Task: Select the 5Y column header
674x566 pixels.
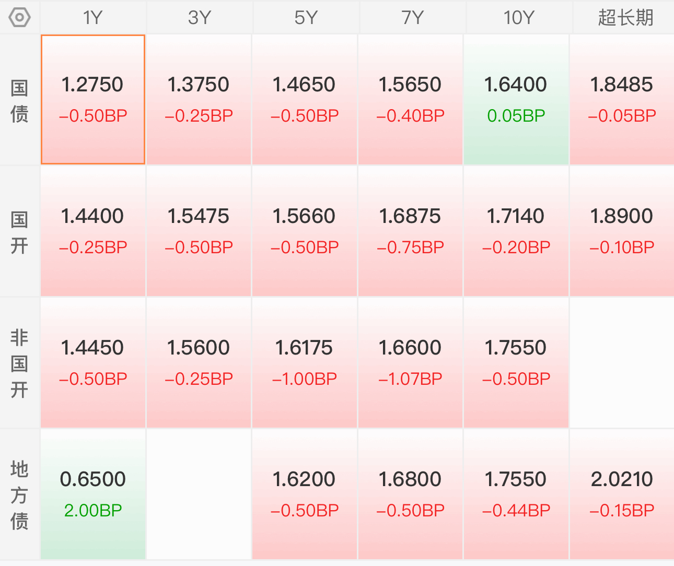Action: coord(306,18)
